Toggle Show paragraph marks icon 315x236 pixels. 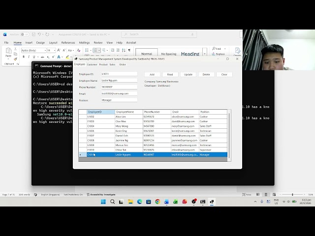pyautogui.click(x=129, y=50)
